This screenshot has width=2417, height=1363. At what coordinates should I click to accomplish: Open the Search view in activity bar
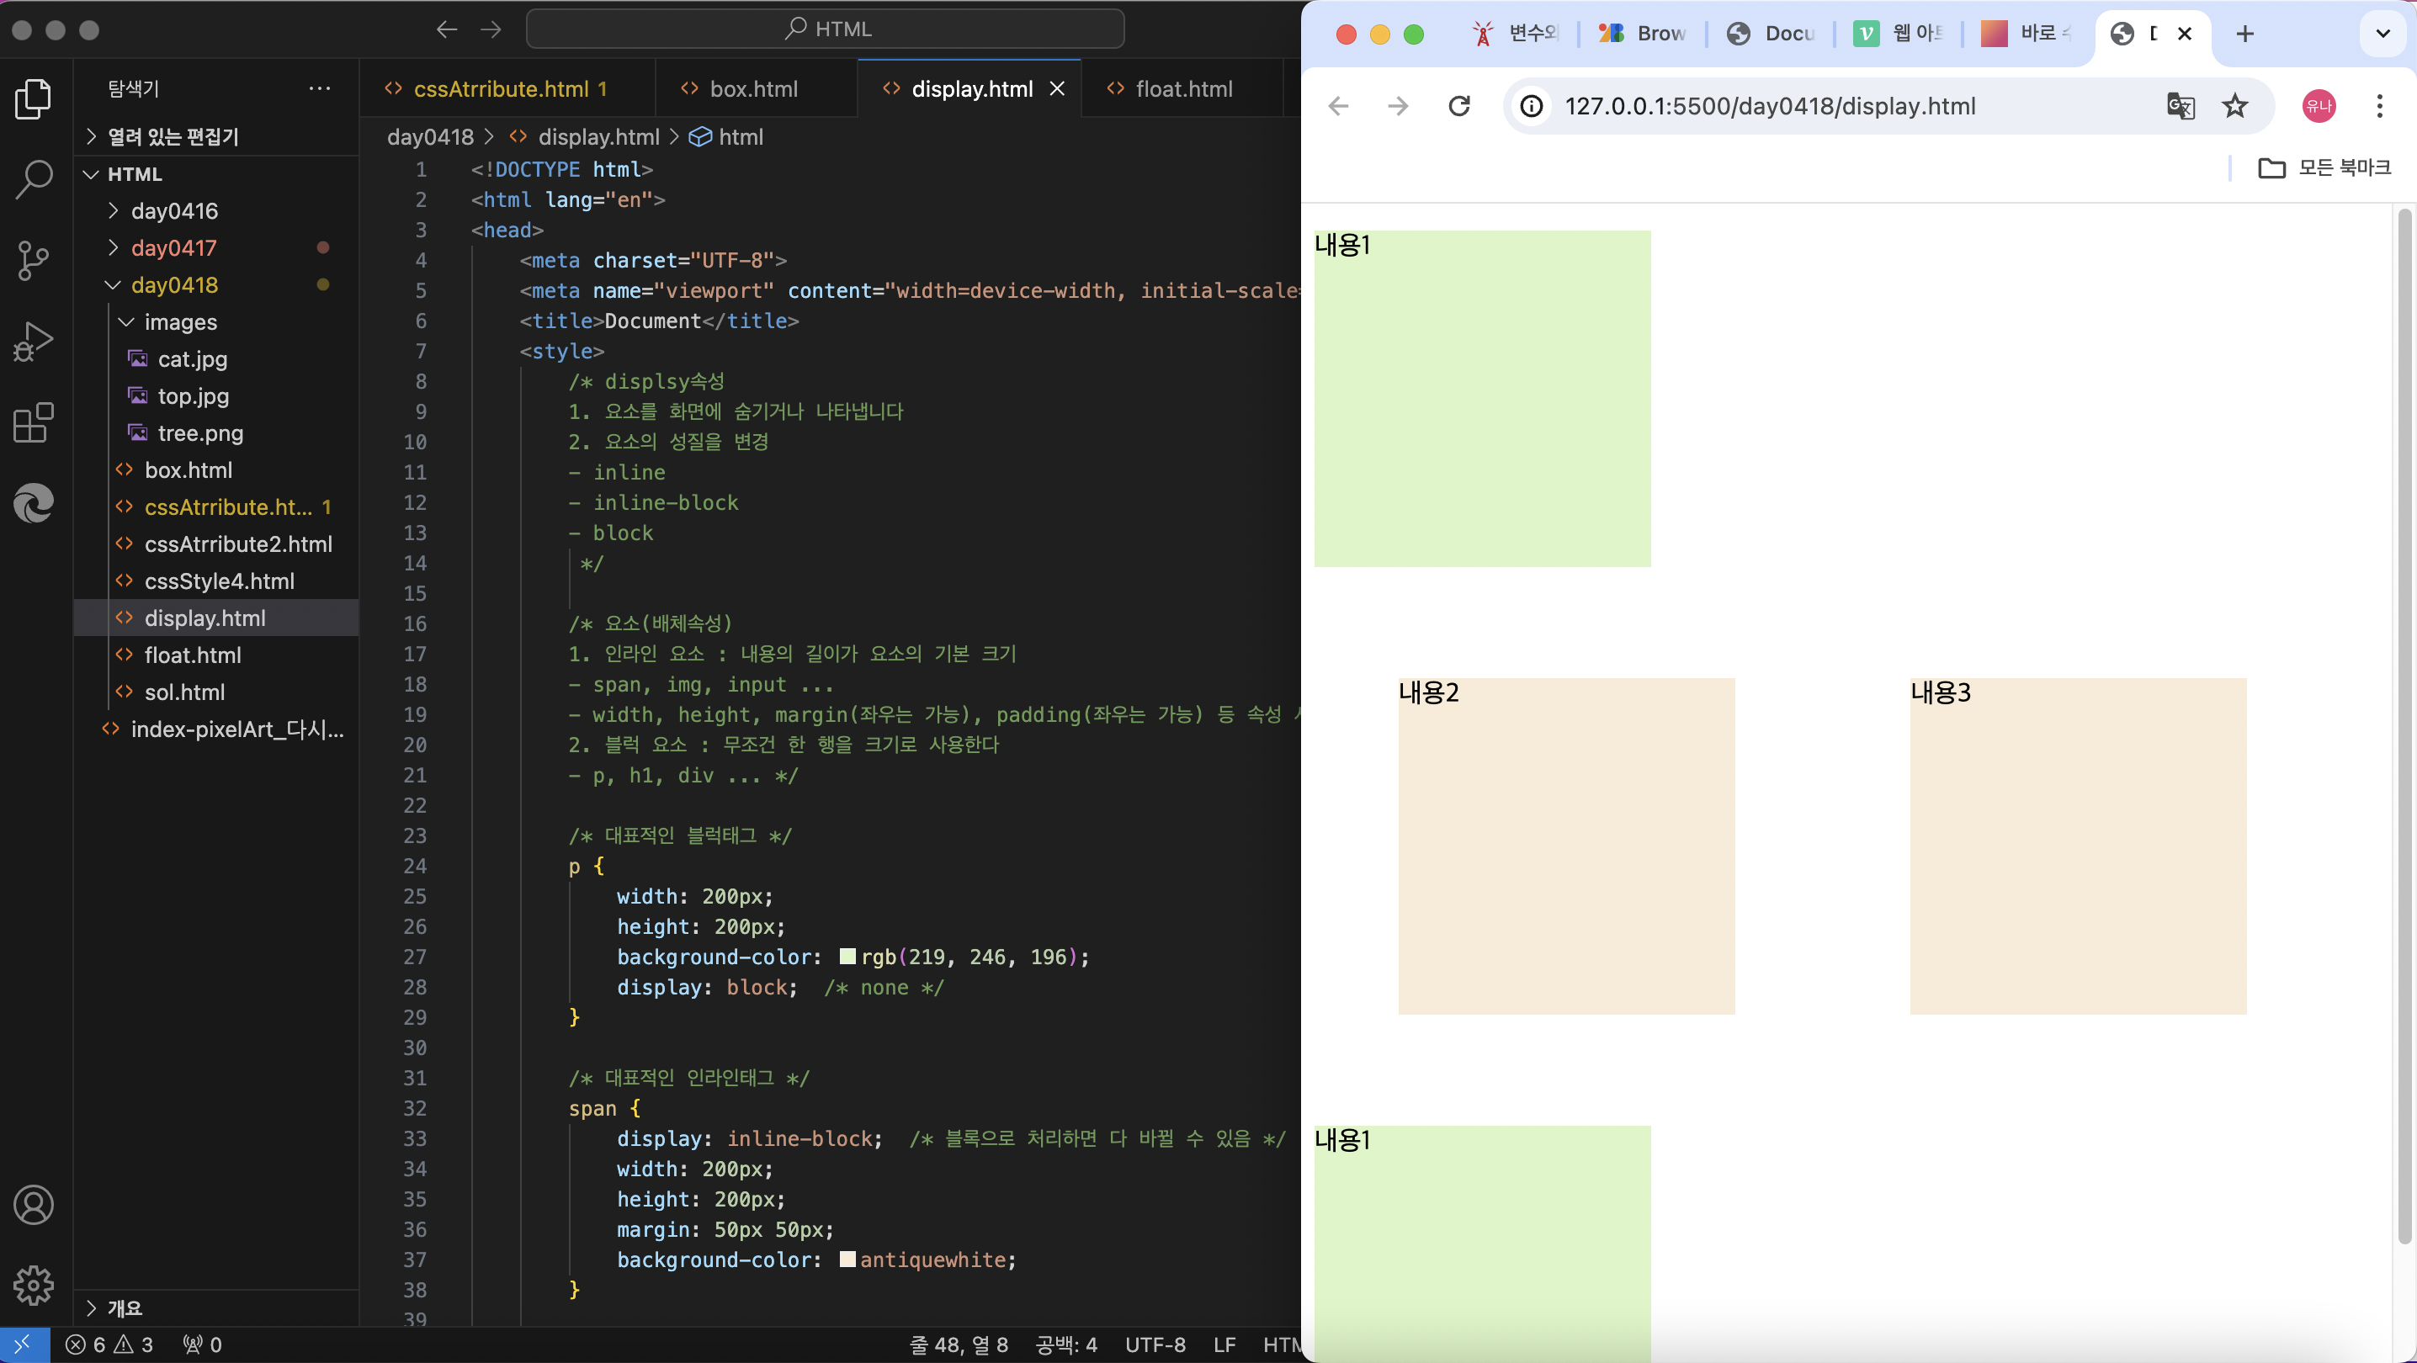point(34,179)
